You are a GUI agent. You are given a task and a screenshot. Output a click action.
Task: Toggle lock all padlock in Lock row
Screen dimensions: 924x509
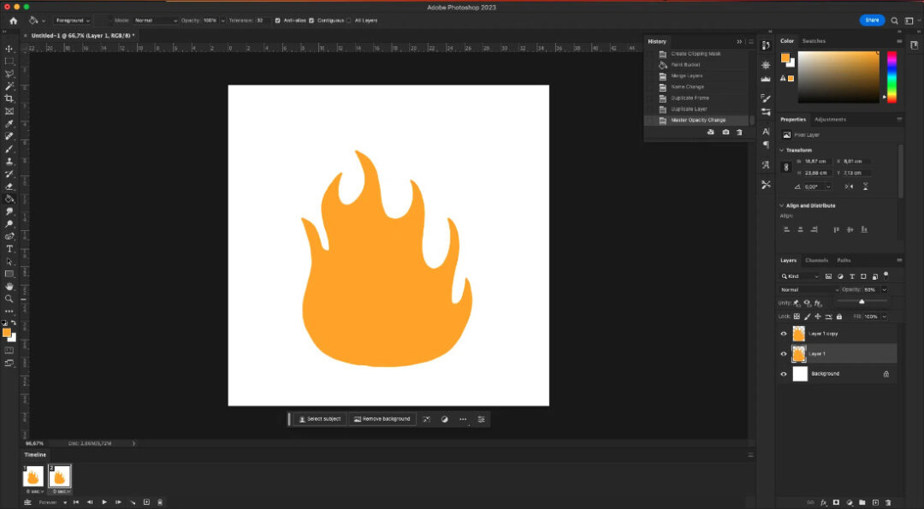click(839, 317)
